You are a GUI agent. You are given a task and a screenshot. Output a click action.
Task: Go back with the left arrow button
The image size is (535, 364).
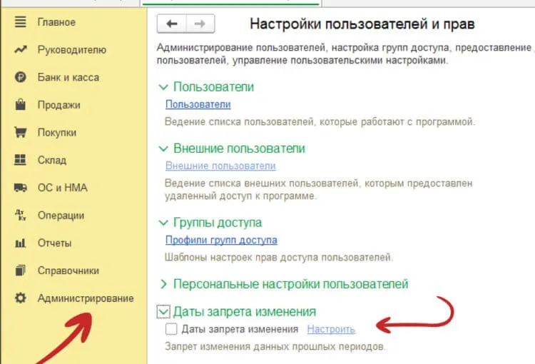(x=172, y=24)
